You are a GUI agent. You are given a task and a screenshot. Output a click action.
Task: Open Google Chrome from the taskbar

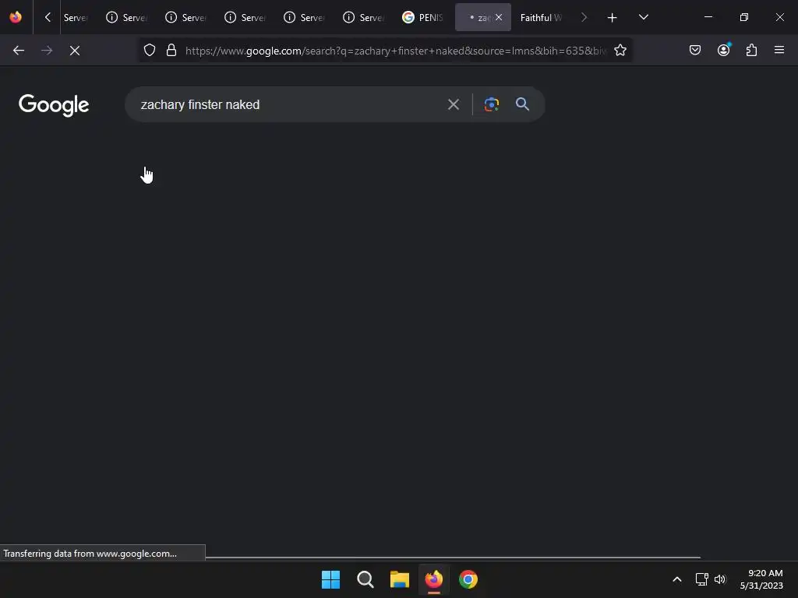coord(468,579)
